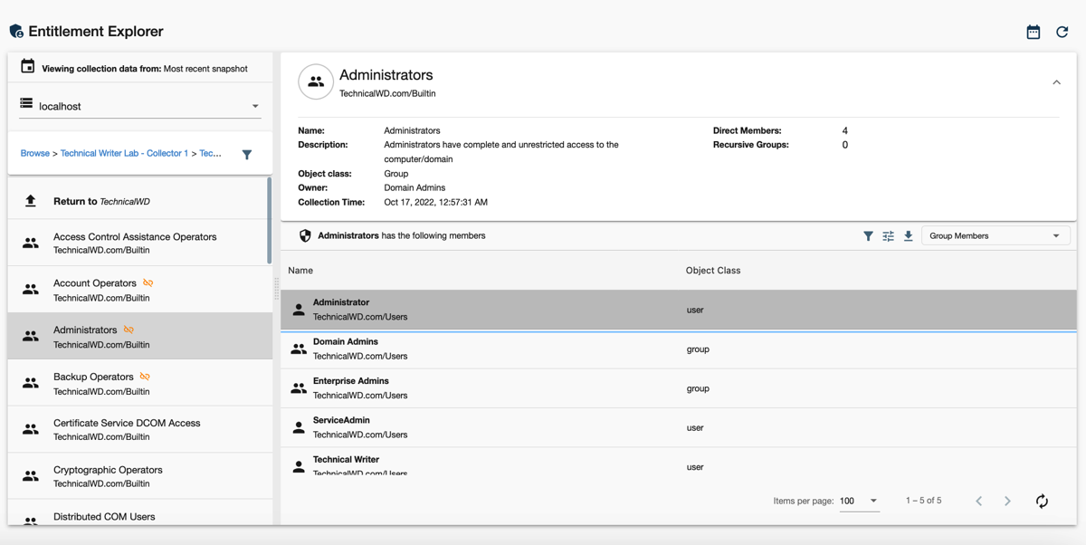The width and height of the screenshot is (1086, 545).
Task: Collapse the Administrators details panel
Action: click(x=1056, y=82)
